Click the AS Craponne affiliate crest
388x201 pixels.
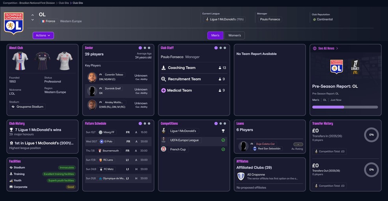[241, 176]
